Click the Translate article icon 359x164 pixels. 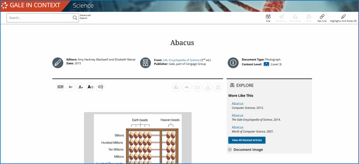pos(60,87)
